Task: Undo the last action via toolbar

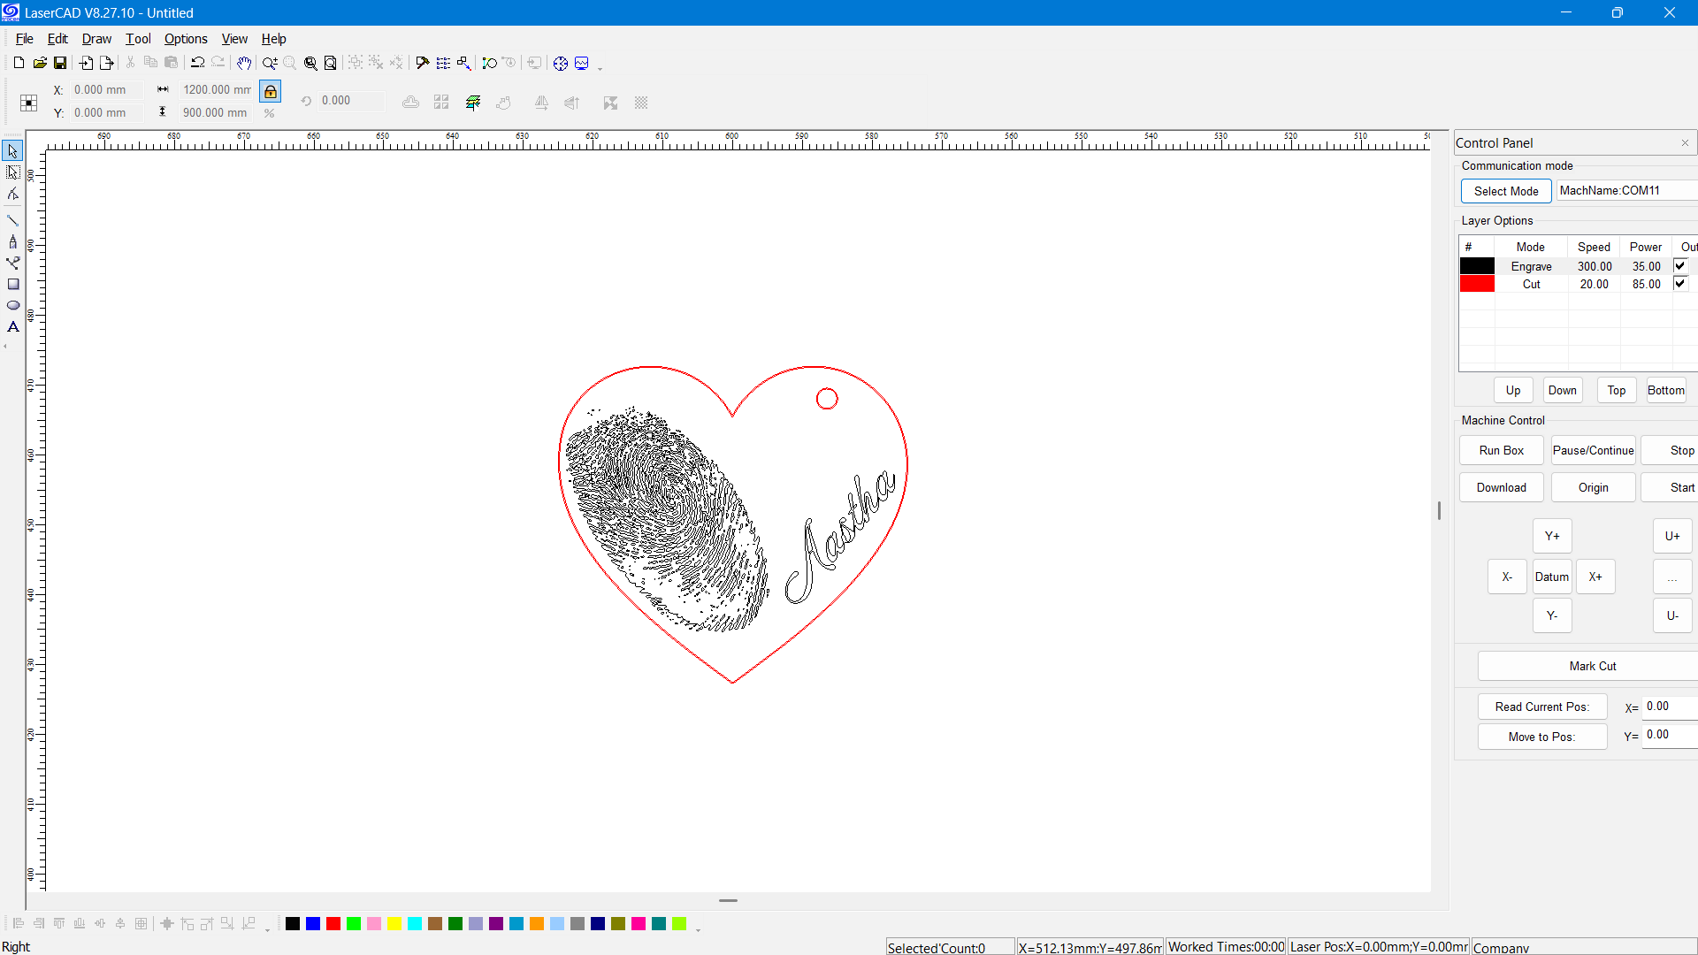Action: pos(197,63)
